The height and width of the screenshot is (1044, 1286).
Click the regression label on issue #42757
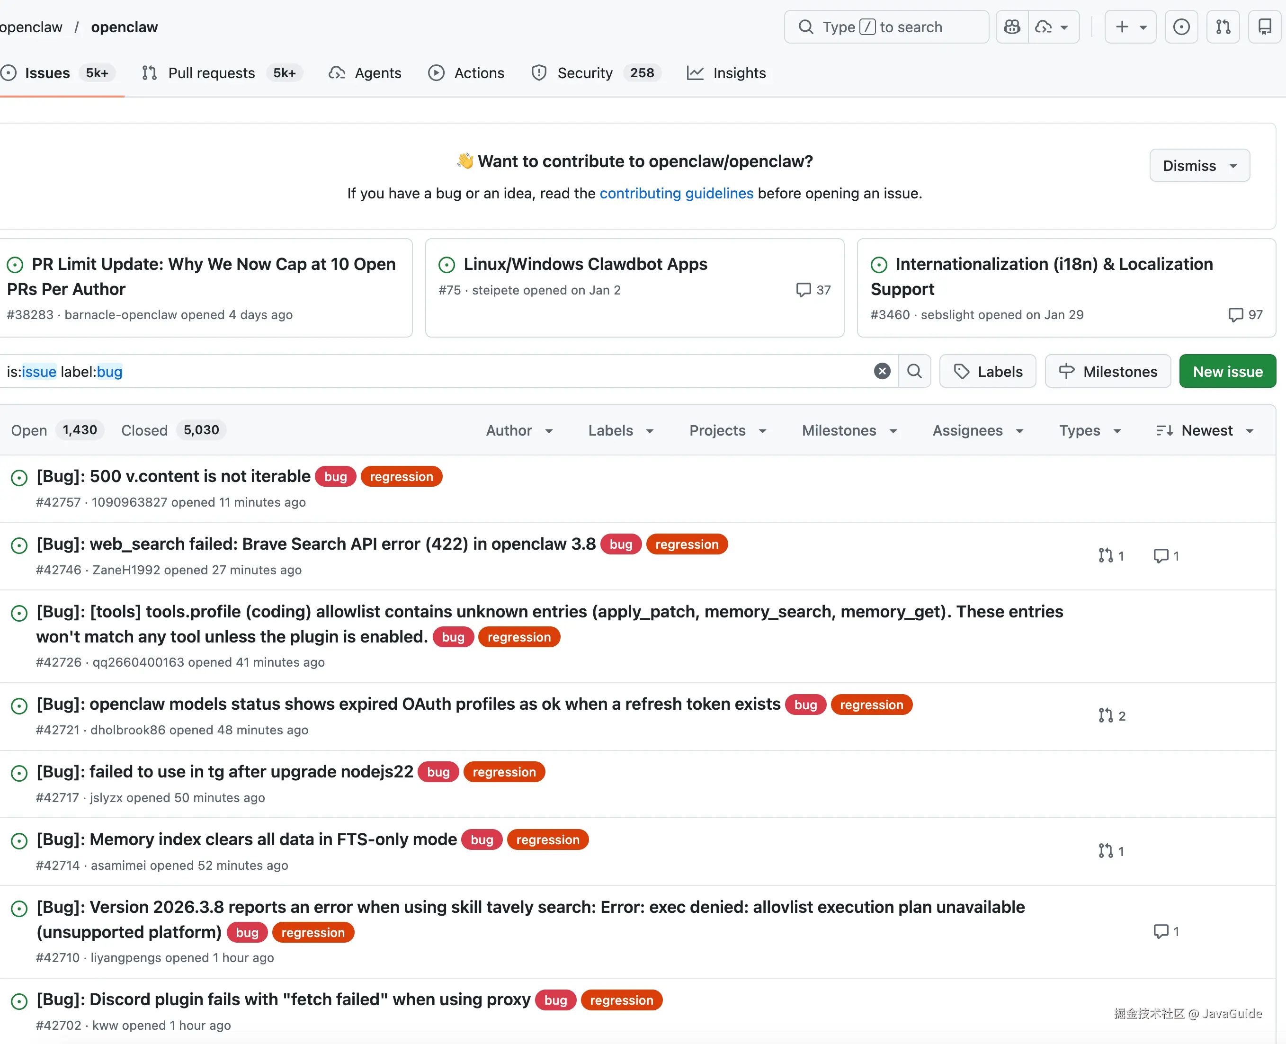point(401,476)
